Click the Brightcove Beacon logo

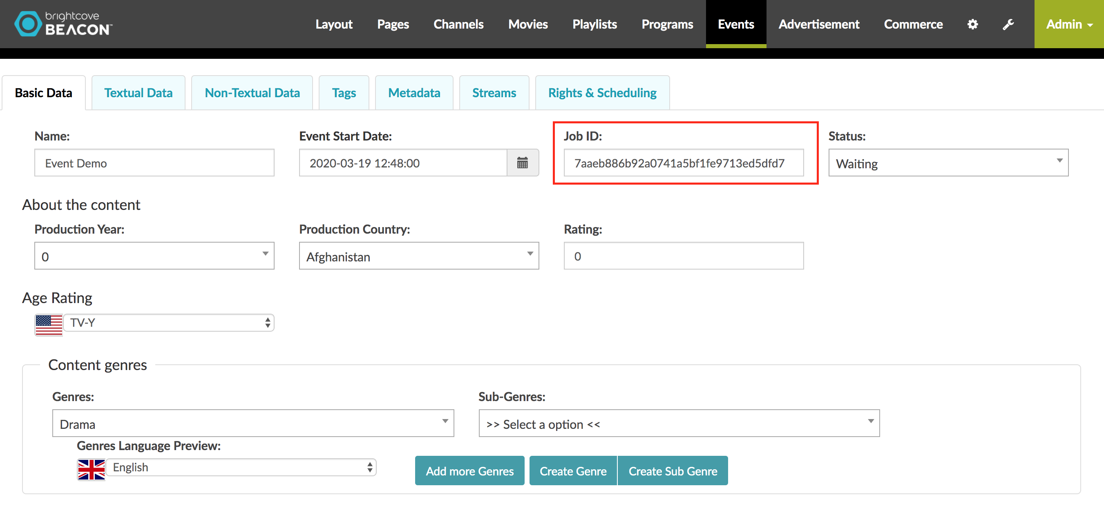(x=63, y=24)
